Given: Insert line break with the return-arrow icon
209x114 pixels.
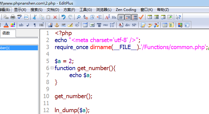Looking at the screenshot, I should [x=28, y=25].
